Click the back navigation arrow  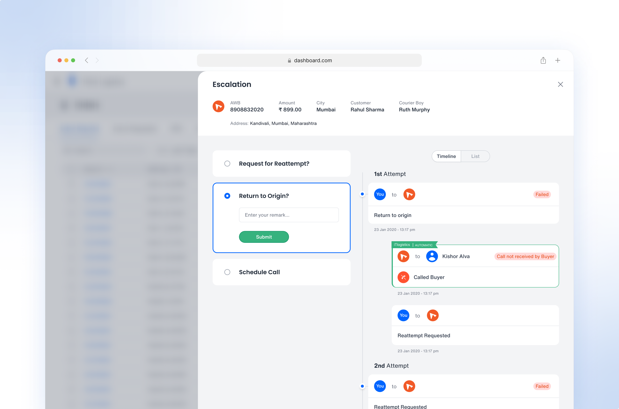[x=87, y=60]
